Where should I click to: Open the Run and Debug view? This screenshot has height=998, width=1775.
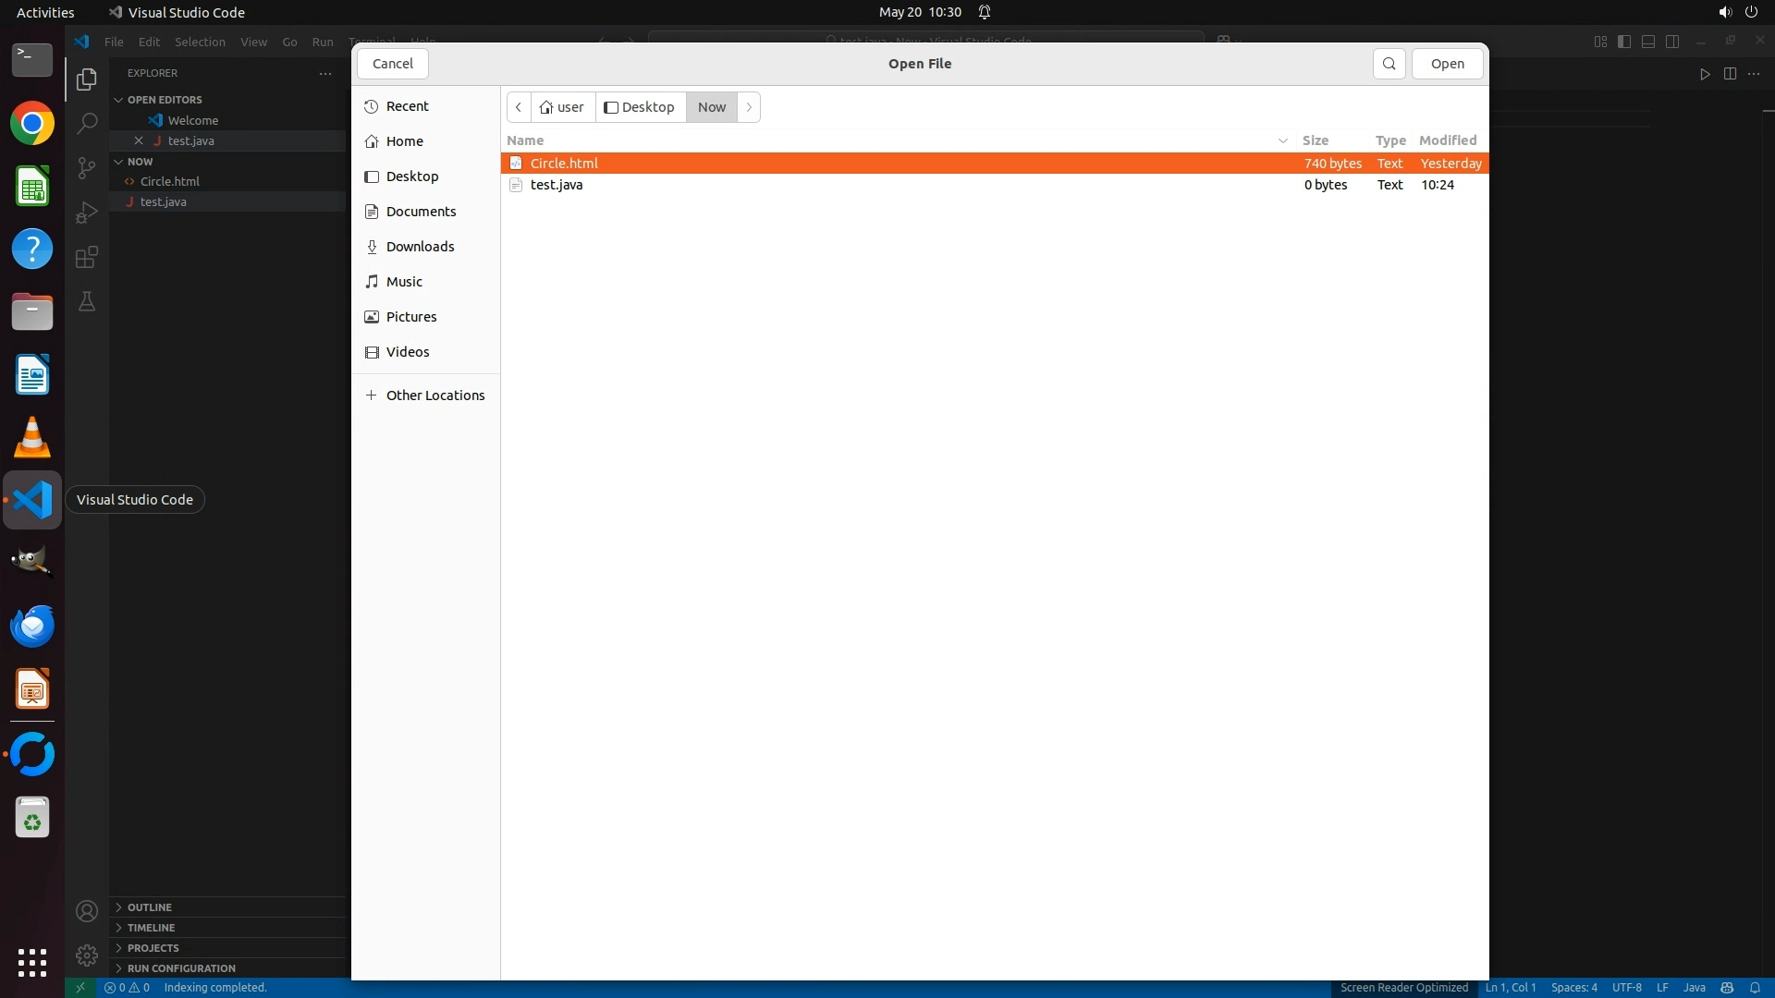click(x=87, y=213)
